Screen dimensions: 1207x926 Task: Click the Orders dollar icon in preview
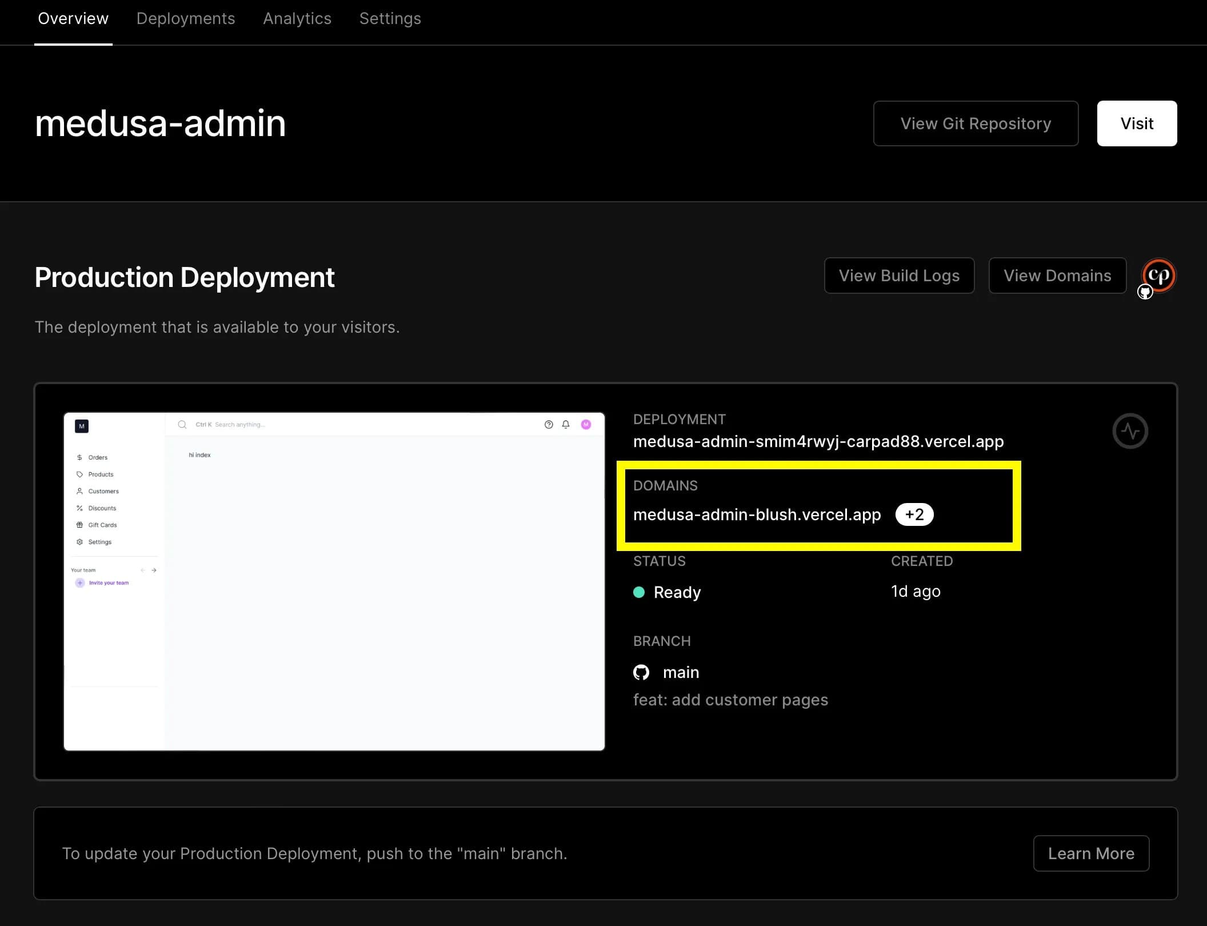pyautogui.click(x=79, y=457)
